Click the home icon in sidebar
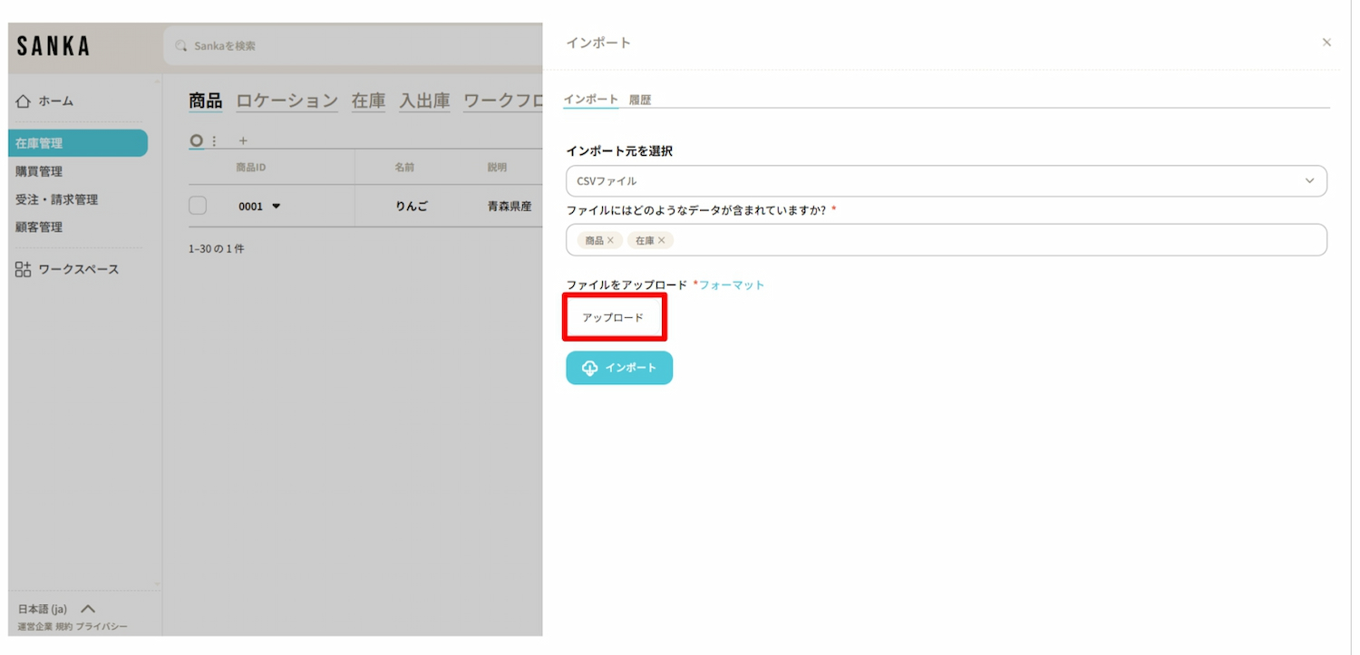This screenshot has height=655, width=1360. [24, 101]
